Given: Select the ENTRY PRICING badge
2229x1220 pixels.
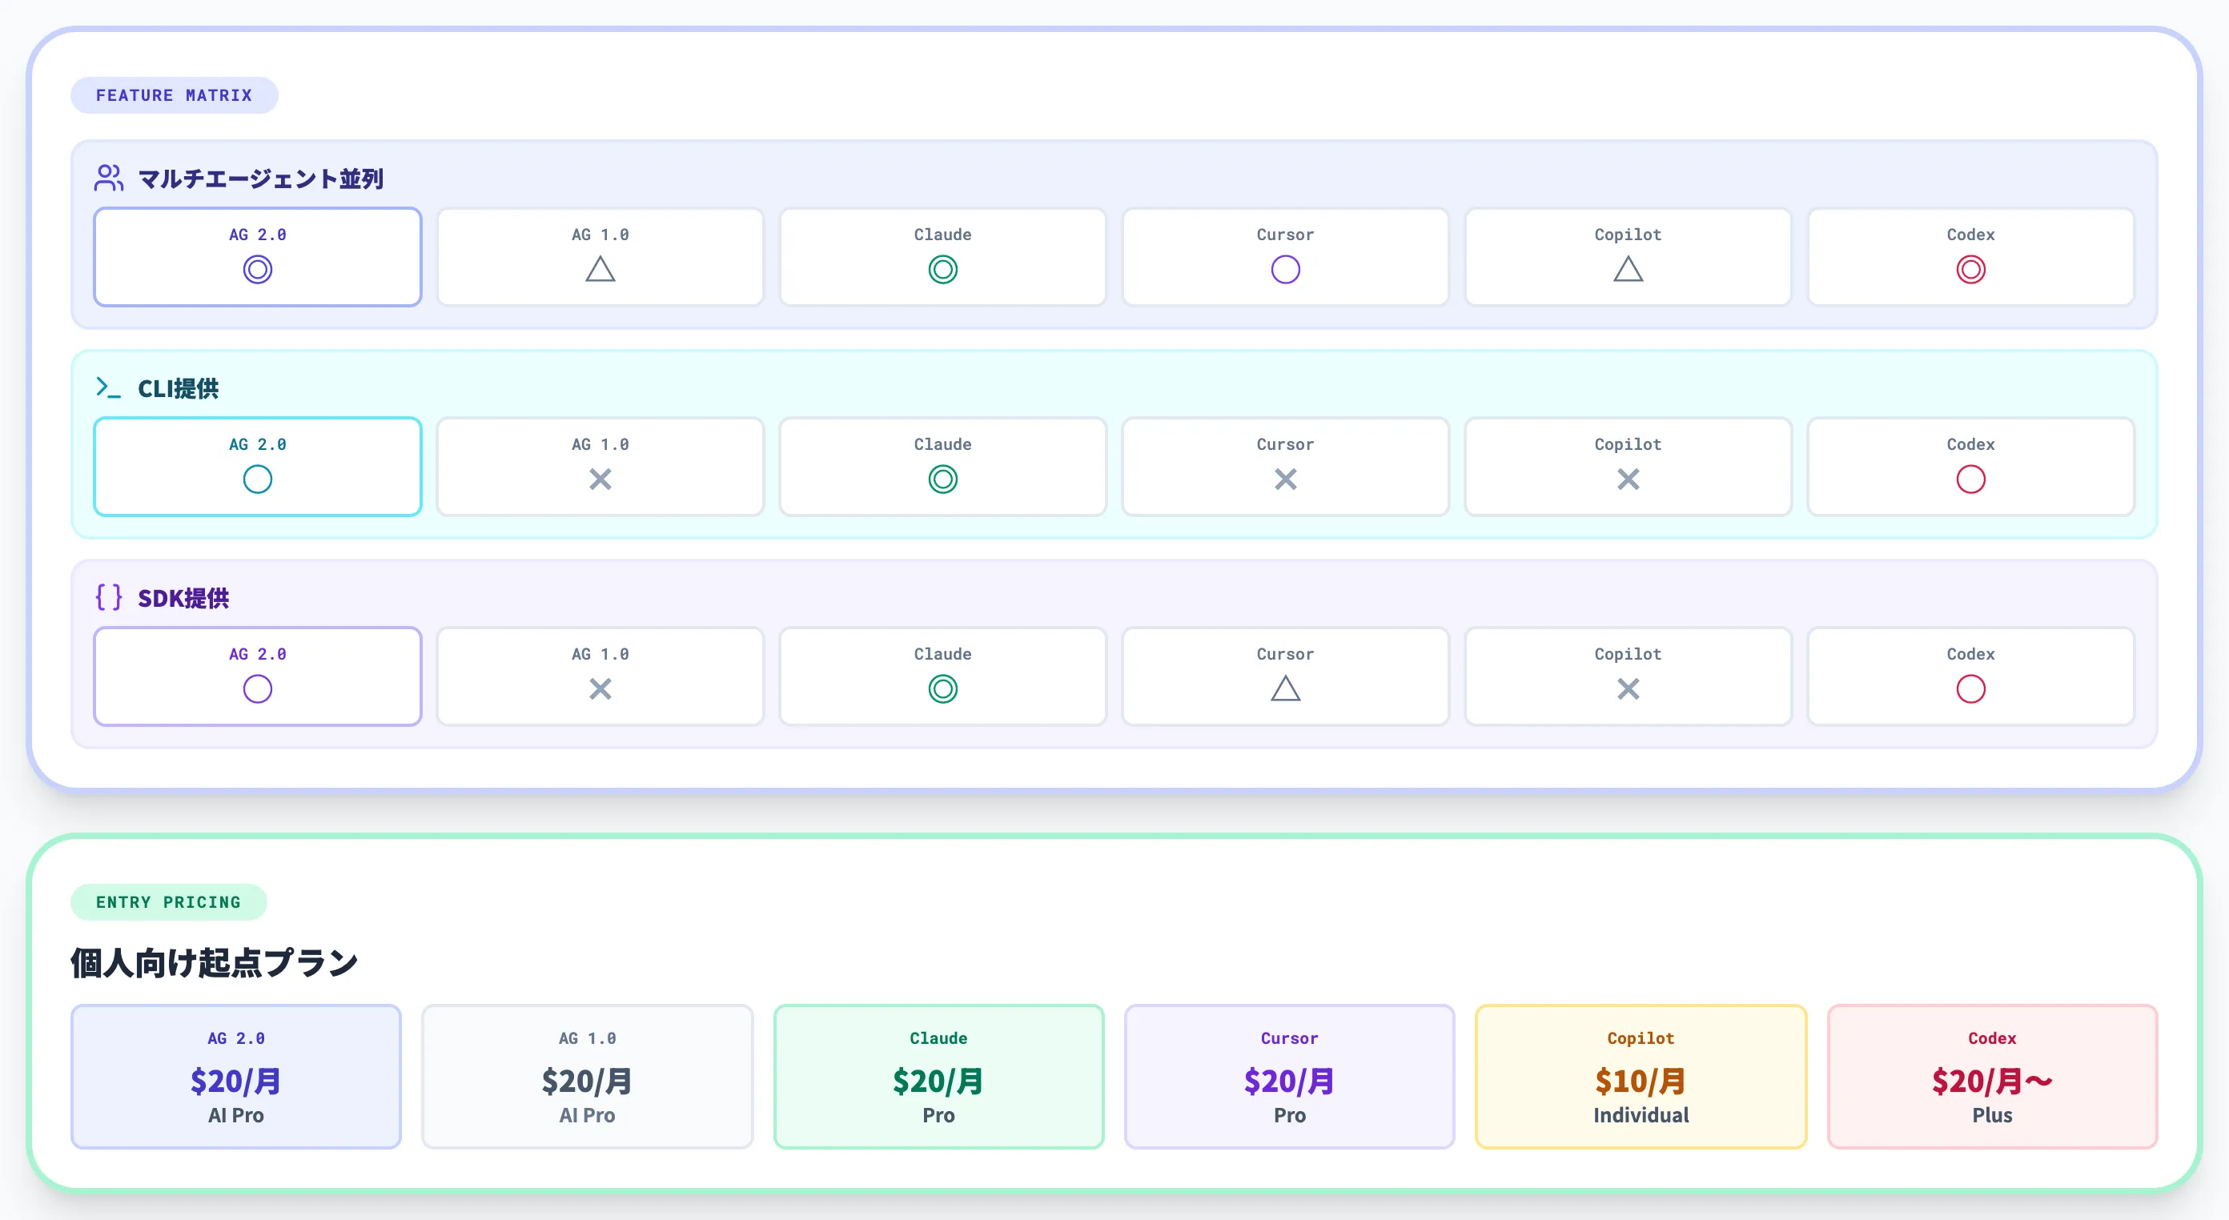Looking at the screenshot, I should click(169, 902).
